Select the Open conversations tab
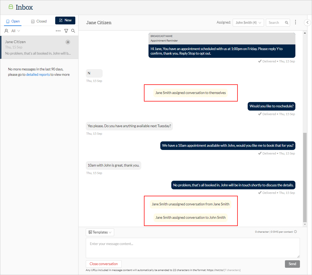Viewport: 312px width, 275px height. pyautogui.click(x=13, y=21)
